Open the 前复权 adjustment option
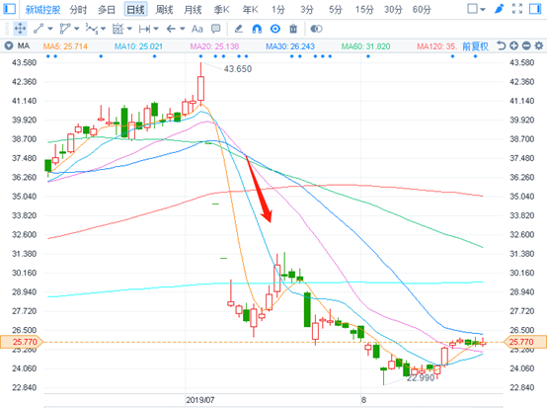The image size is (547, 408). (475, 46)
